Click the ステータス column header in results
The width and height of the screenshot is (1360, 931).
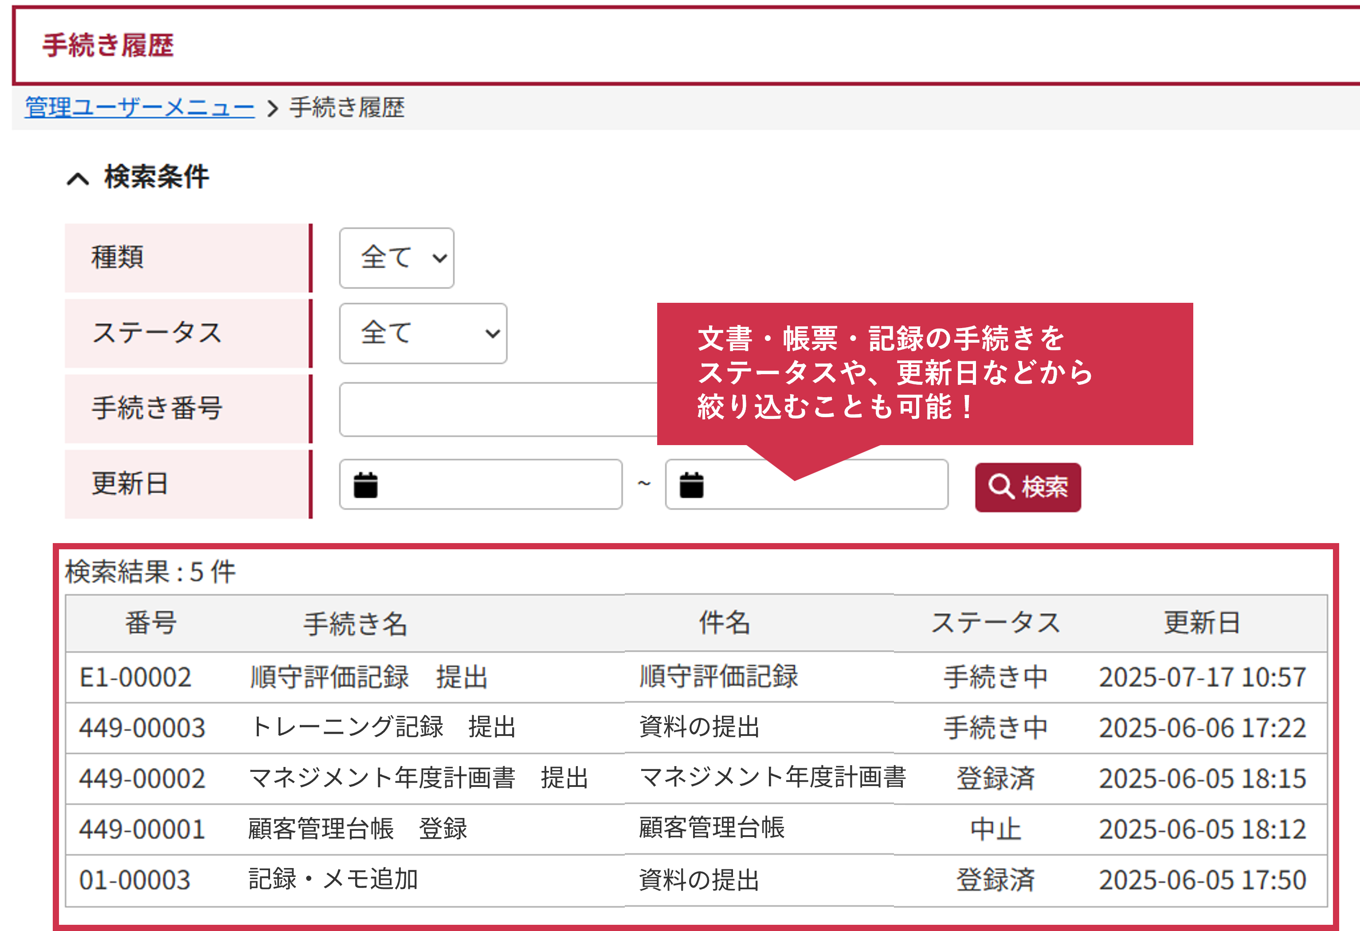point(996,622)
